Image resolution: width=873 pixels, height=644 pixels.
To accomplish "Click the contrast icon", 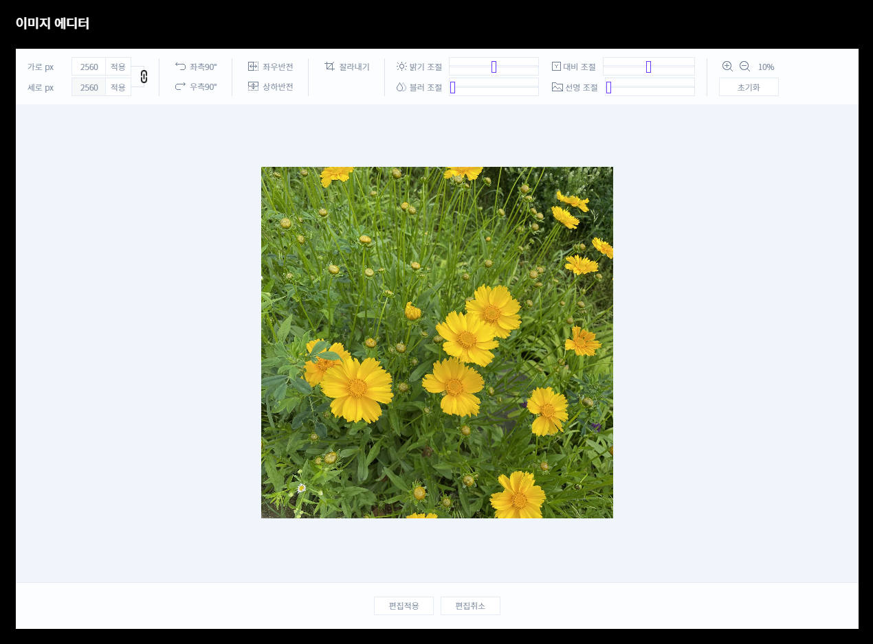I will [556, 67].
